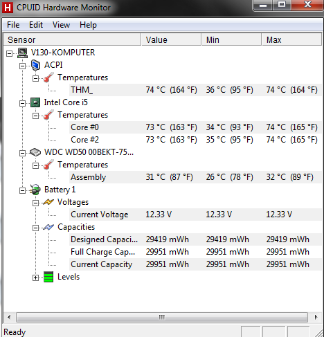Viewport: 324px width, 337px height.
Task: Click Designed Capacity value 29419 mWh
Action: [x=168, y=239]
